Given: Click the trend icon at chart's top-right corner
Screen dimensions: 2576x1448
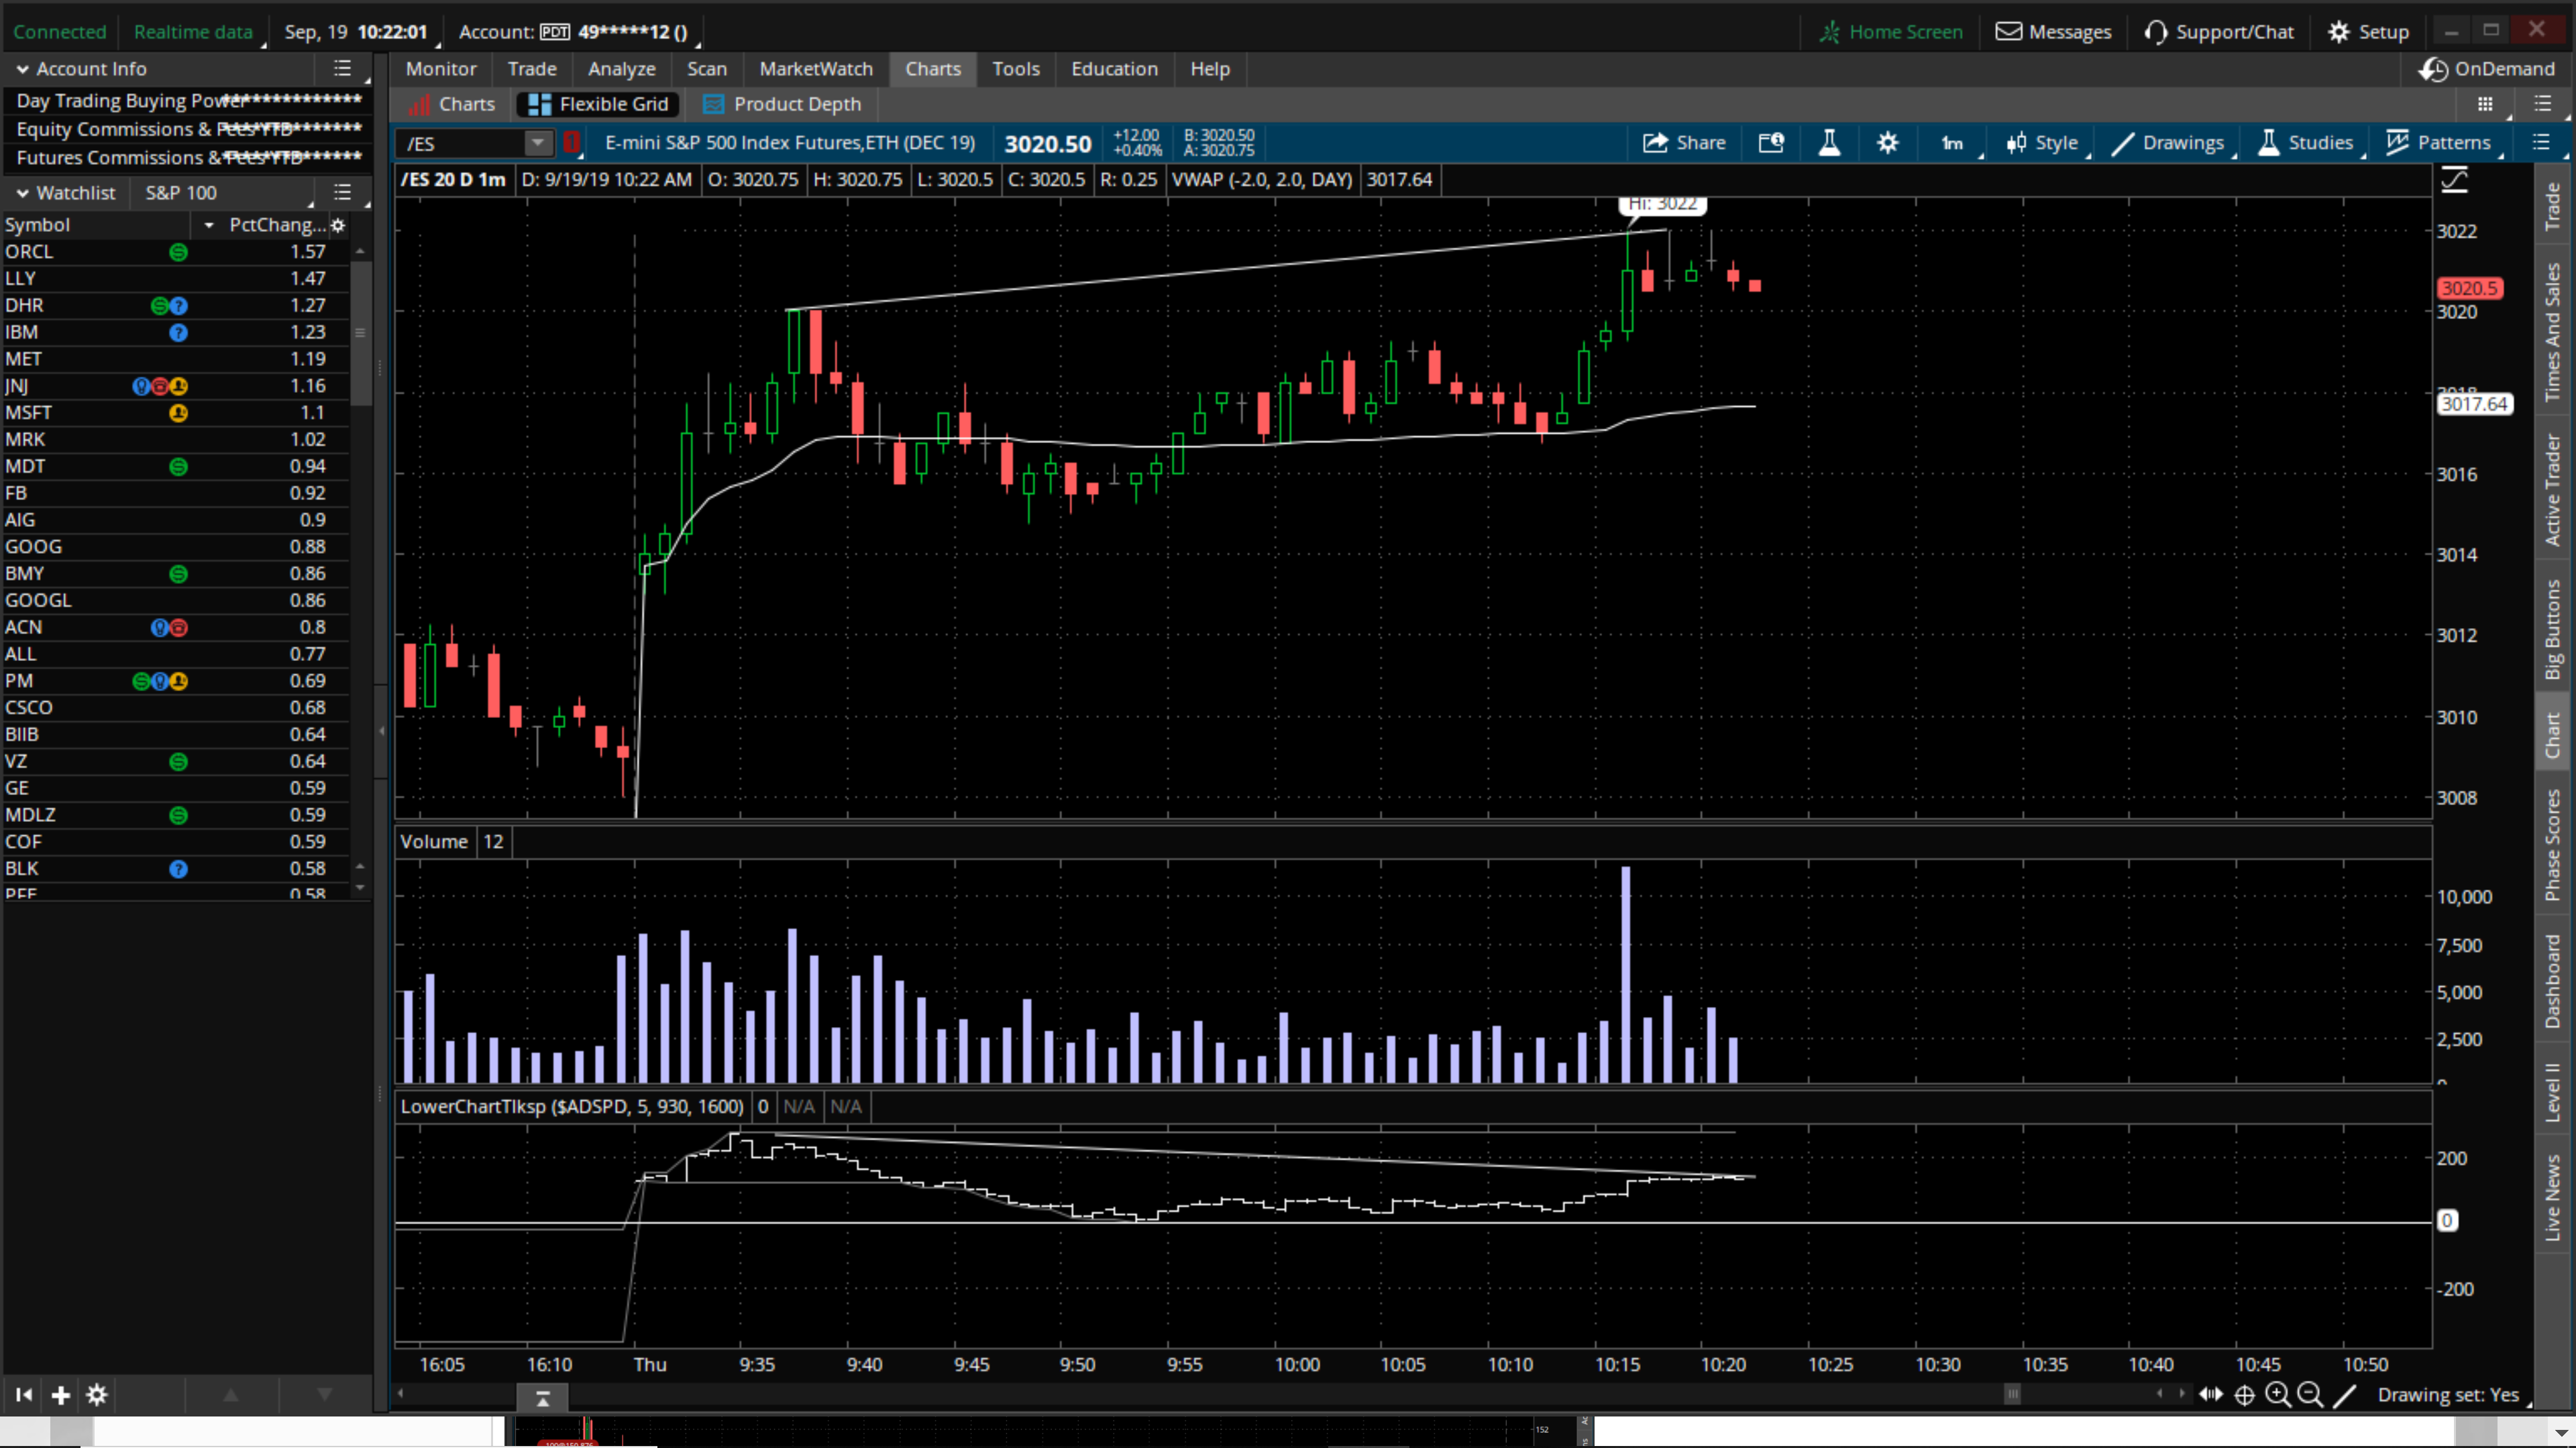Looking at the screenshot, I should click(x=2455, y=181).
